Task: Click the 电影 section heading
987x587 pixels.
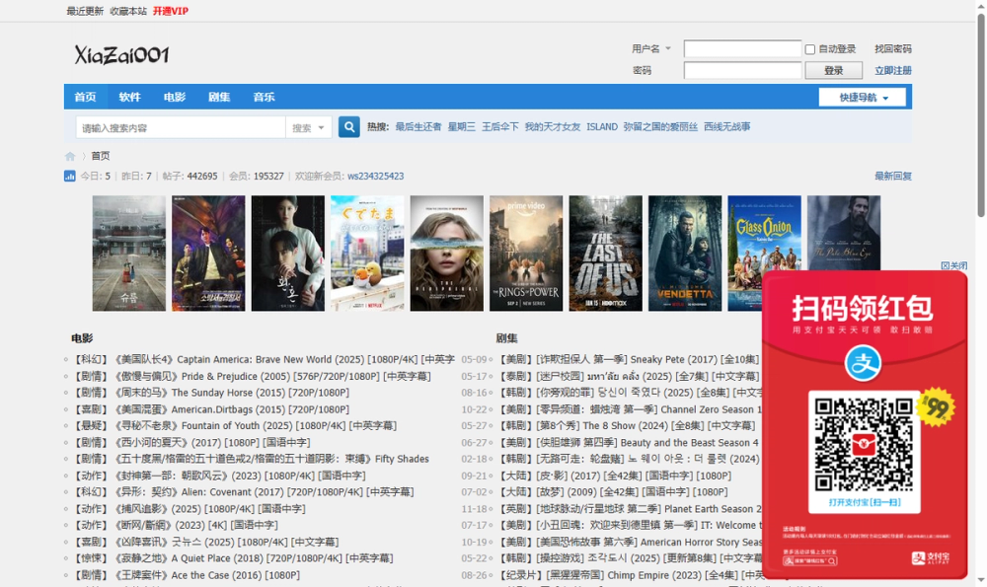Action: pos(82,338)
